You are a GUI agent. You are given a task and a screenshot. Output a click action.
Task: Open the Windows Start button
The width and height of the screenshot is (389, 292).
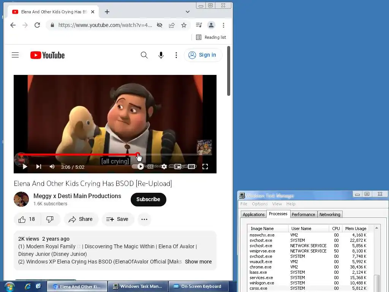pos(9,287)
